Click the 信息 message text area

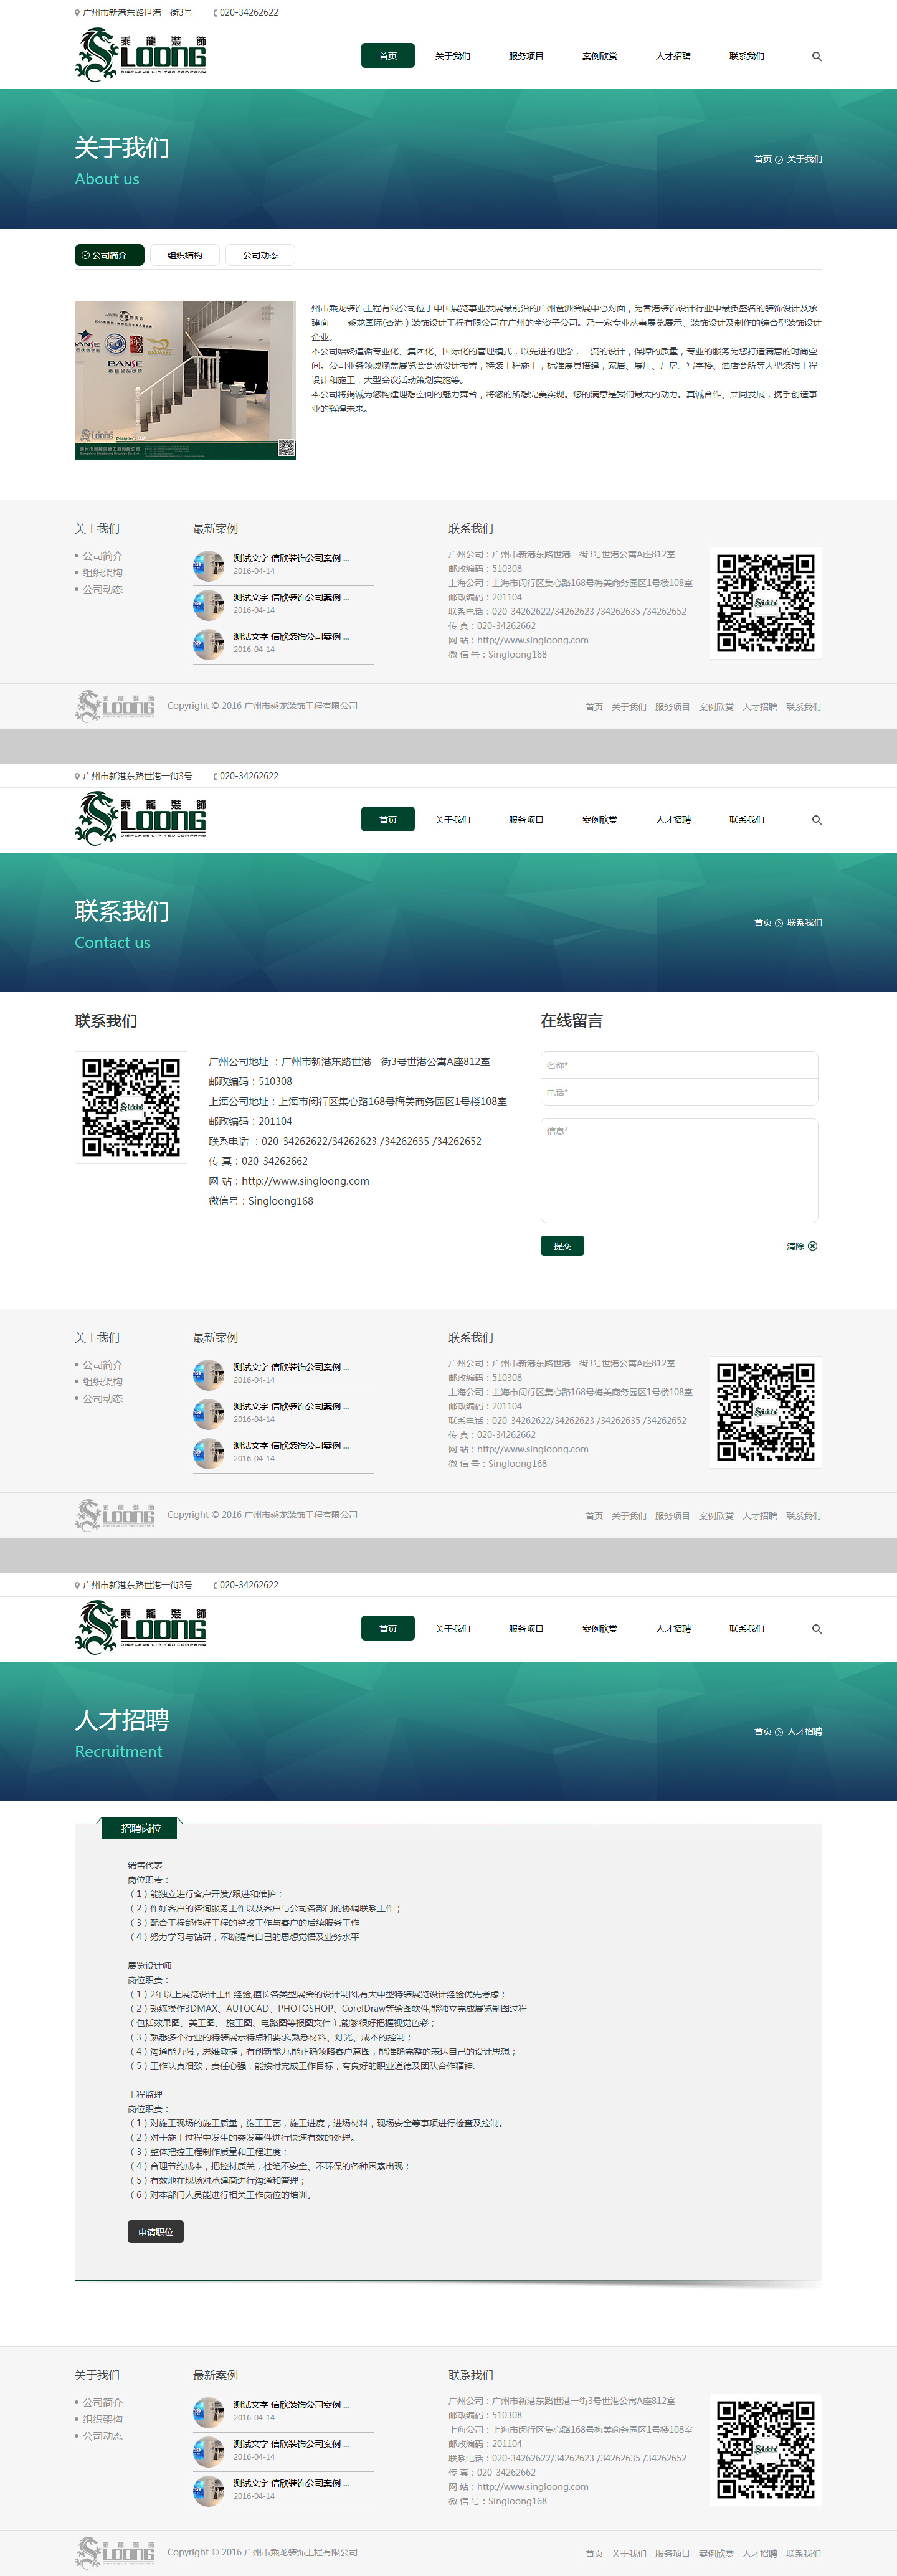(x=679, y=1170)
